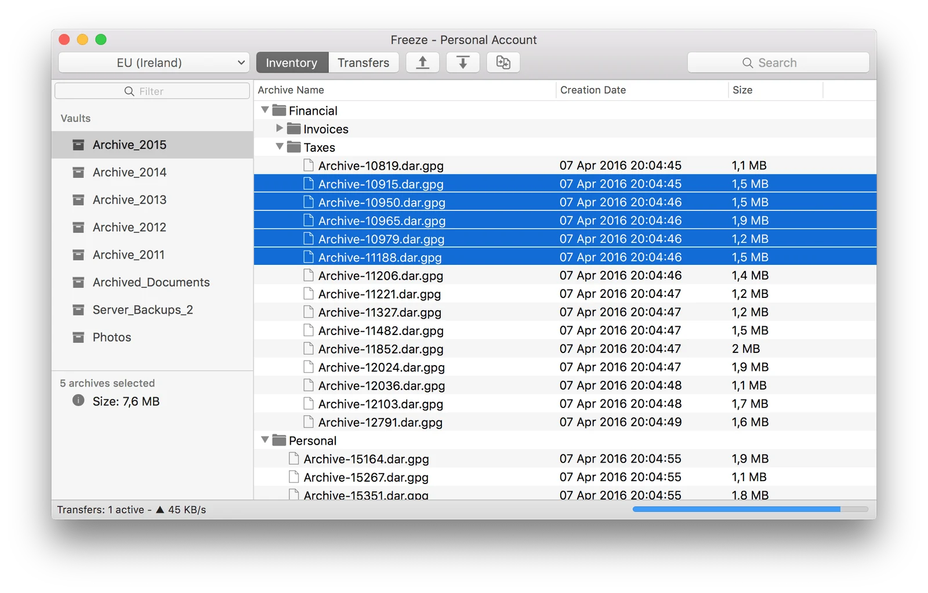The width and height of the screenshot is (928, 593).
Task: Select the Archive_2014 vault icon
Action: click(78, 172)
